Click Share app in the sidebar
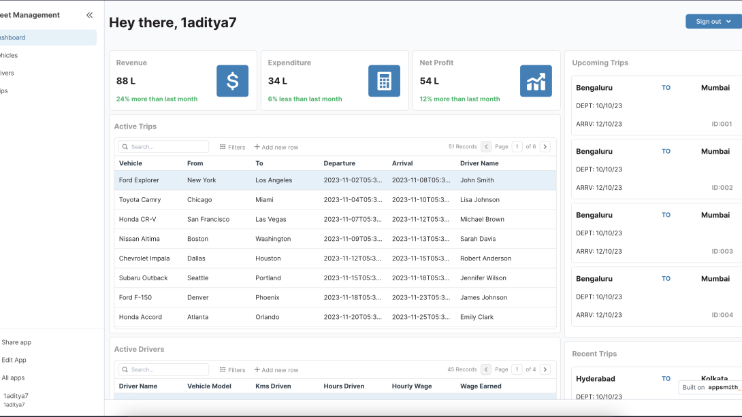742x417 pixels. pos(16,342)
